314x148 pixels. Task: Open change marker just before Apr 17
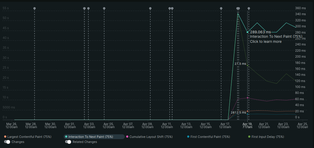(x=221, y=8)
